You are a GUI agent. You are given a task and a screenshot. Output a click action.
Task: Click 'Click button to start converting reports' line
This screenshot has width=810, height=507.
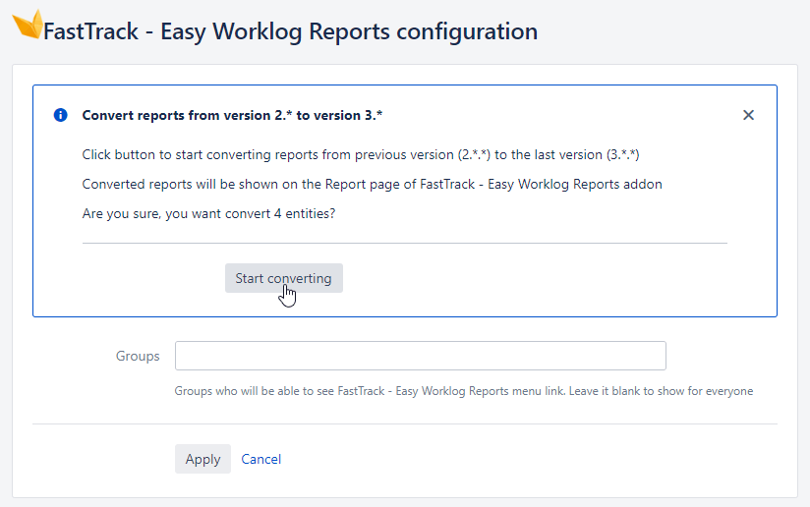[x=361, y=155]
